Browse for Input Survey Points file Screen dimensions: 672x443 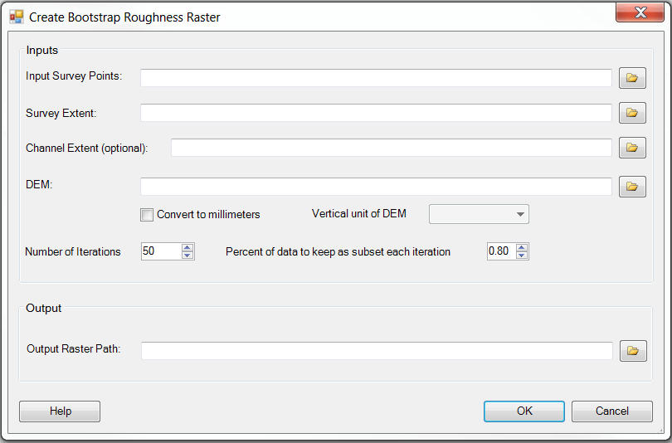click(x=632, y=78)
